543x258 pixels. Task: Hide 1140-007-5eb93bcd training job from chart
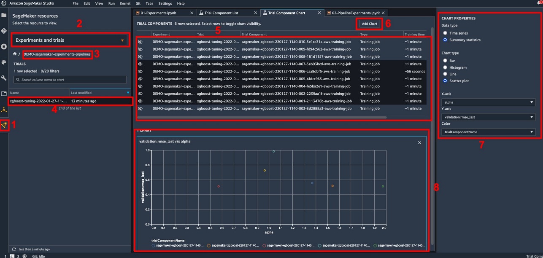tap(140, 64)
